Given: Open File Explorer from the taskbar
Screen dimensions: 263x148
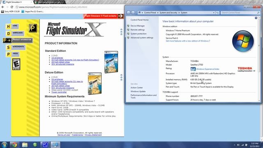Looking at the screenshot, I should (x=25, y=145).
